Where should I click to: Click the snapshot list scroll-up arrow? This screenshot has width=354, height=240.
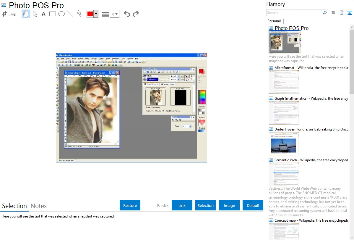click(352, 27)
